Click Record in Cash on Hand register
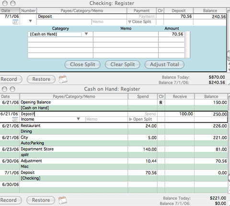Image resolution: width=230 pixels, height=206 pixels. coord(10,200)
